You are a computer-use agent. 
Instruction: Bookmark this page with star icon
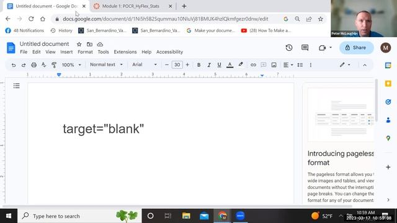pyautogui.click(x=321, y=19)
